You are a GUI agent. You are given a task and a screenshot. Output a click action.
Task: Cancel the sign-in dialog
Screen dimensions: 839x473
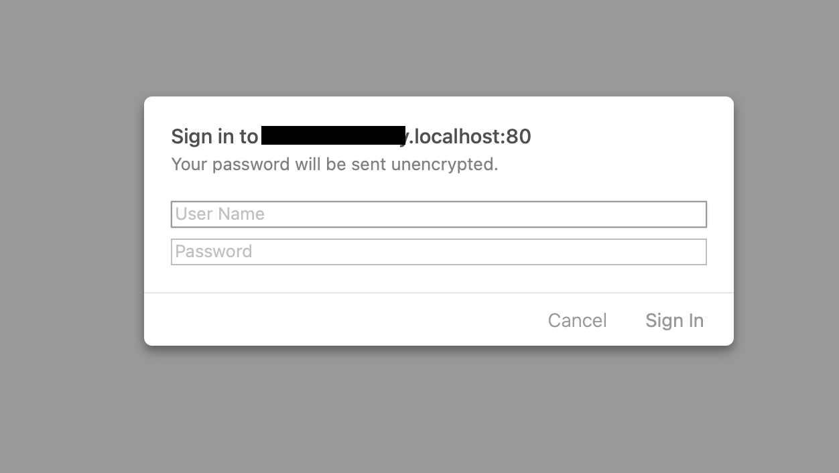click(577, 320)
